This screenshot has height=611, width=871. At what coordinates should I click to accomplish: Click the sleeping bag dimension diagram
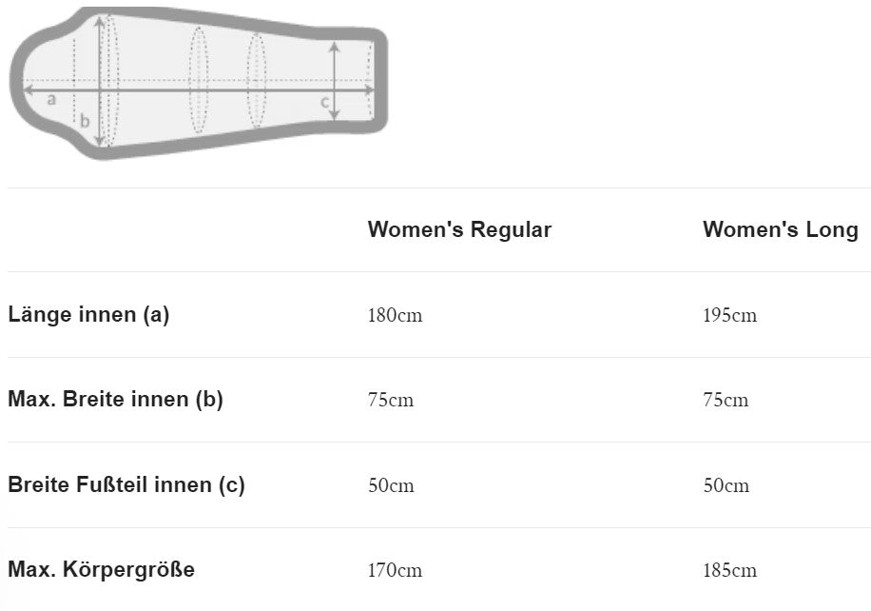pyautogui.click(x=198, y=83)
